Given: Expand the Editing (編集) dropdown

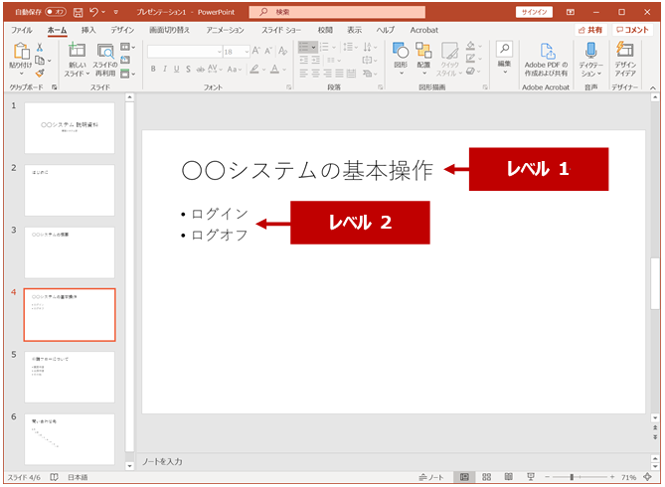Looking at the screenshot, I should 504,55.
